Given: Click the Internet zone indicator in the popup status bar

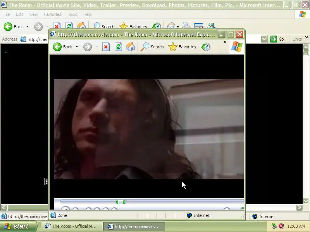Looking at the screenshot, I should point(198,215).
